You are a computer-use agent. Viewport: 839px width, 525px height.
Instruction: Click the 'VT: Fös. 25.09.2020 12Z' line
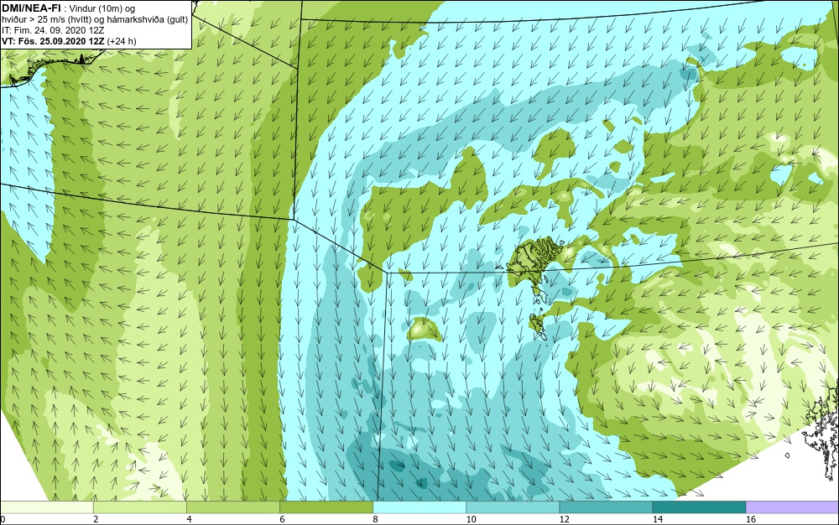[69, 40]
